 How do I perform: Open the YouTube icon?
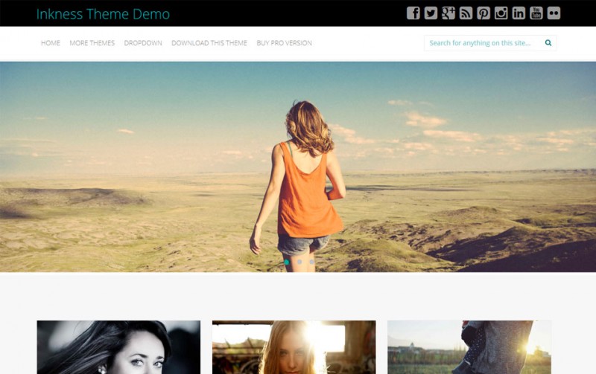[536, 13]
